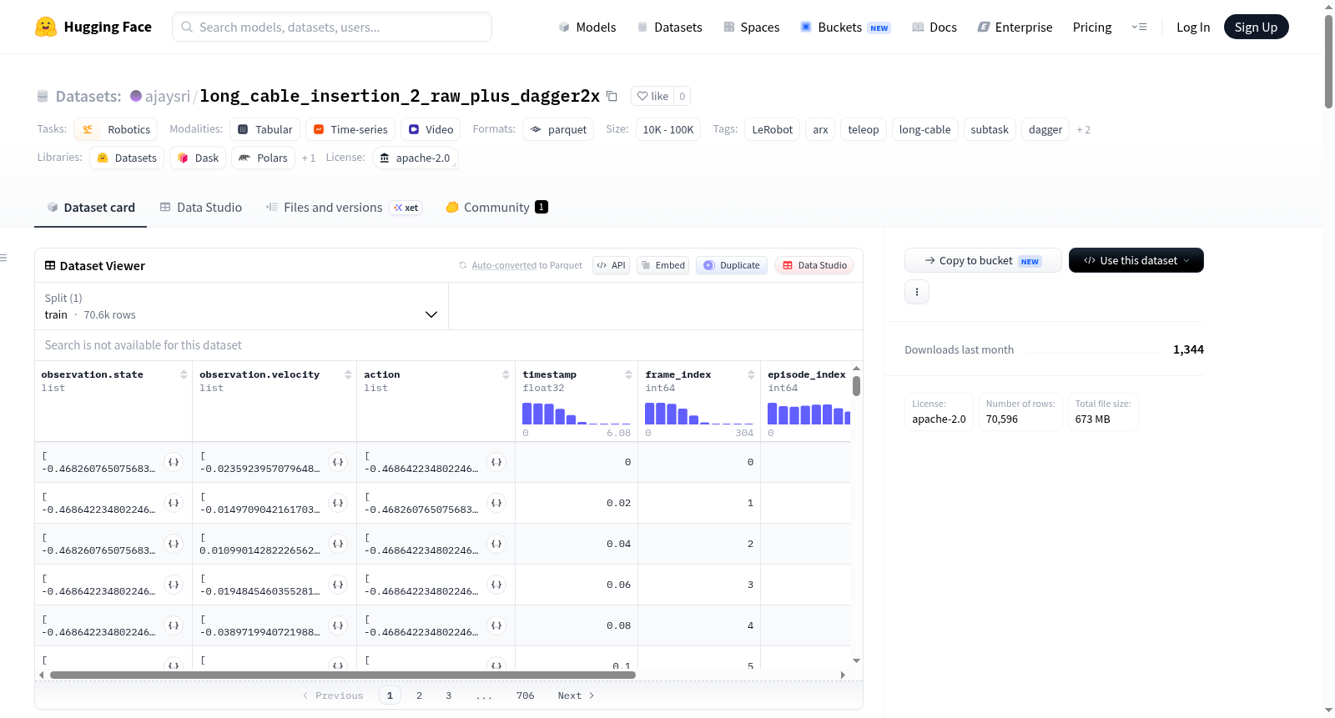
Task: Sort by the observation.state column
Action: coord(184,375)
